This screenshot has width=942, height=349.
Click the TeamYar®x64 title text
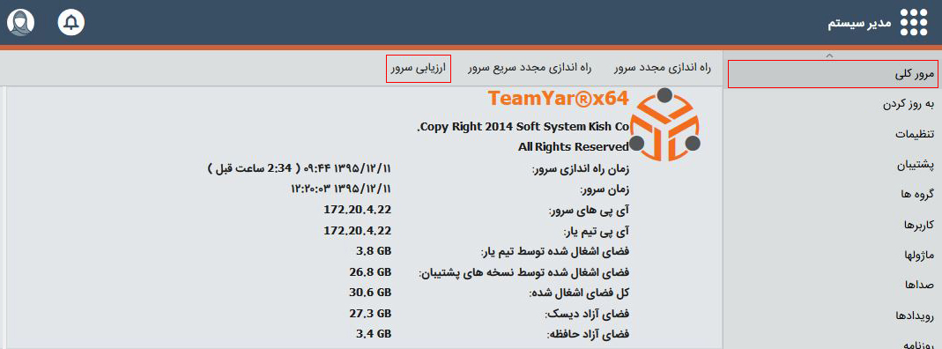click(x=558, y=98)
